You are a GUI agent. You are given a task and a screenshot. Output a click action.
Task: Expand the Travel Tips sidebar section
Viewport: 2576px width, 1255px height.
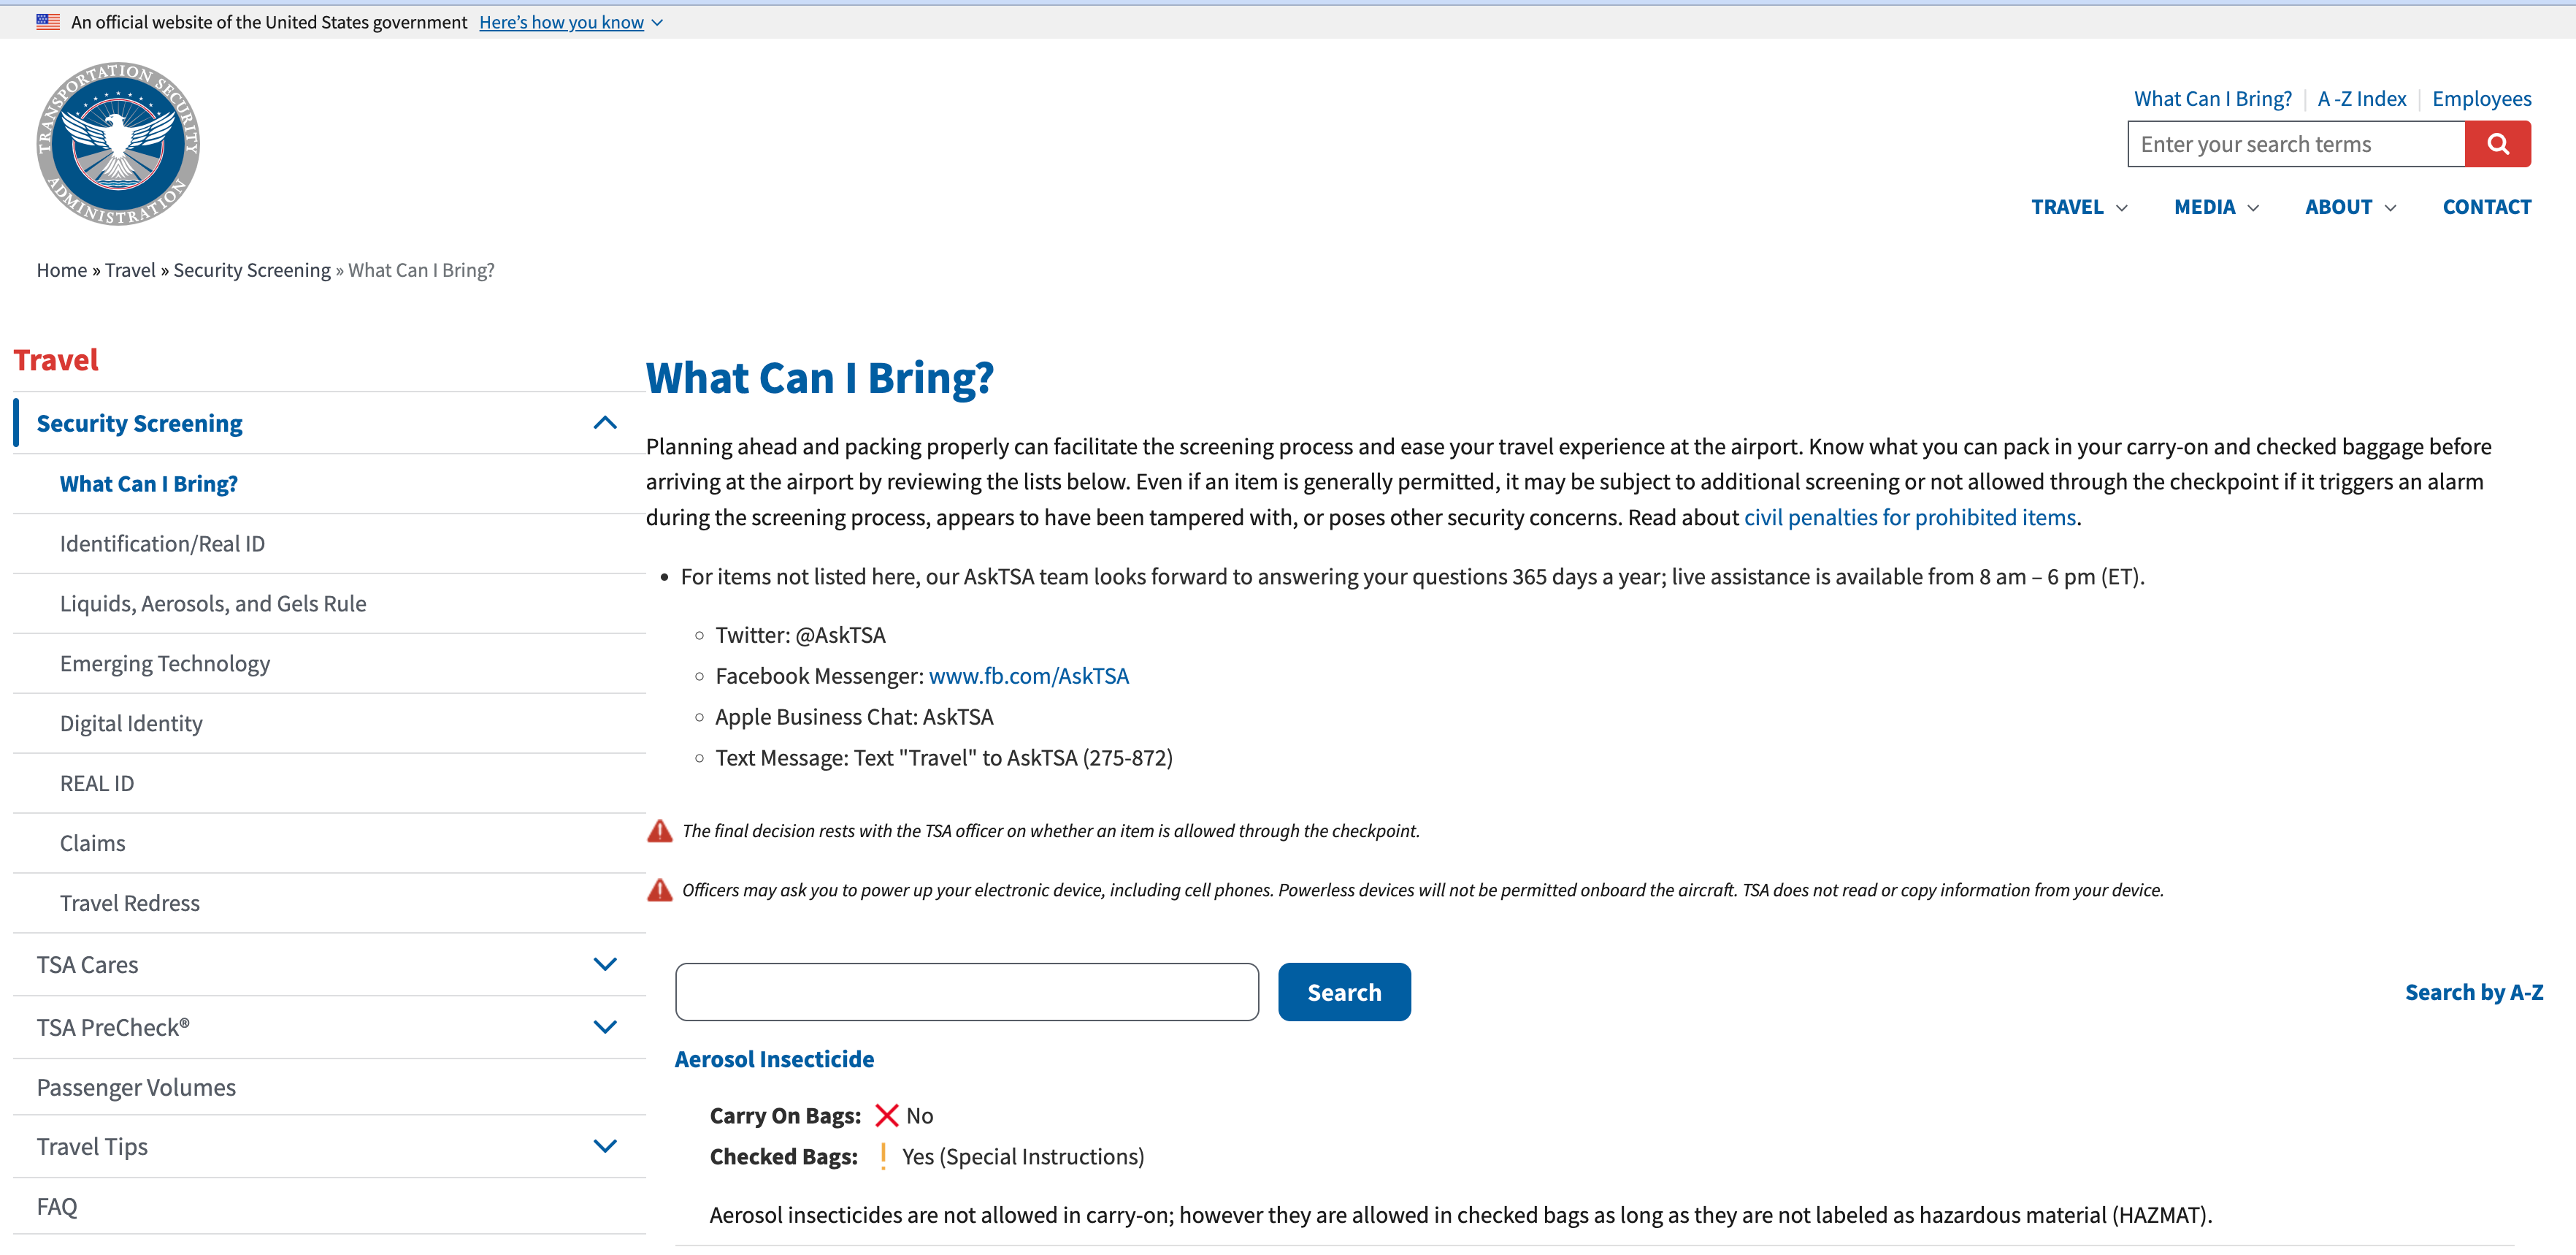point(605,1146)
